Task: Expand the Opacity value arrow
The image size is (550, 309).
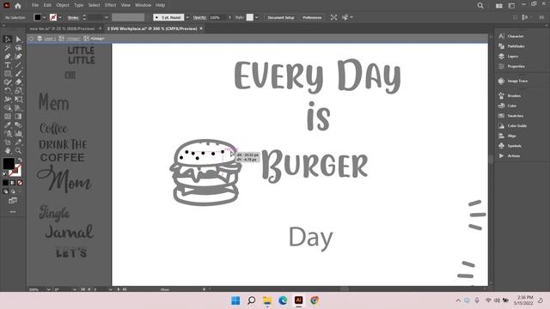Action: 229,17
